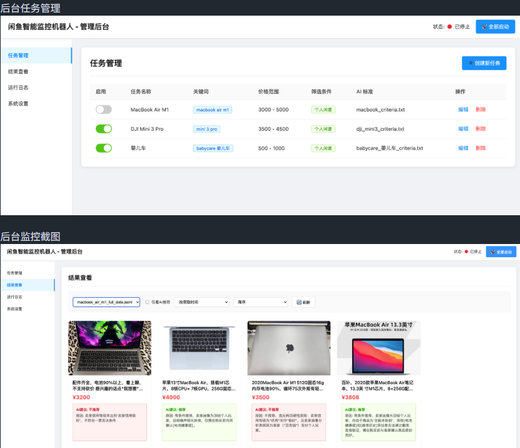
Task: Enable the MacBook Air M1 task toggle
Action: click(104, 109)
